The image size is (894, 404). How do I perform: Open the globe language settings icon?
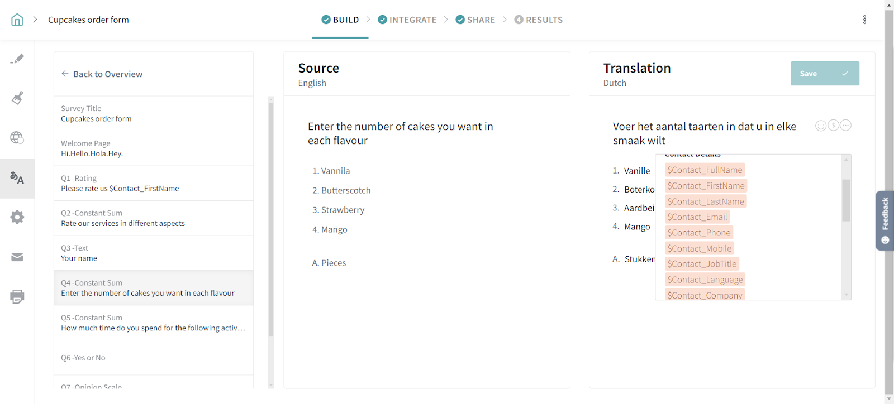tap(17, 138)
